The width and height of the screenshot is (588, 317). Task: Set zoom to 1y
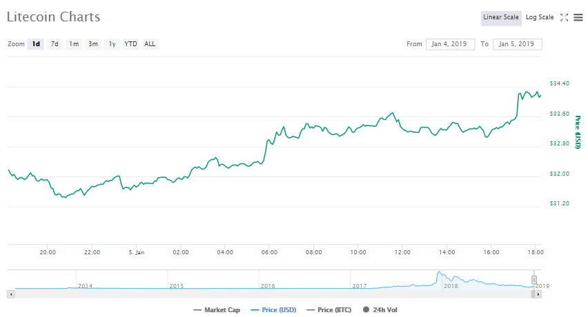tap(112, 44)
